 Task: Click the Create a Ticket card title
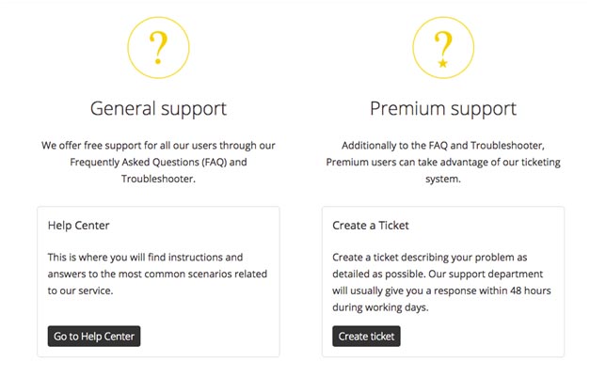[371, 225]
